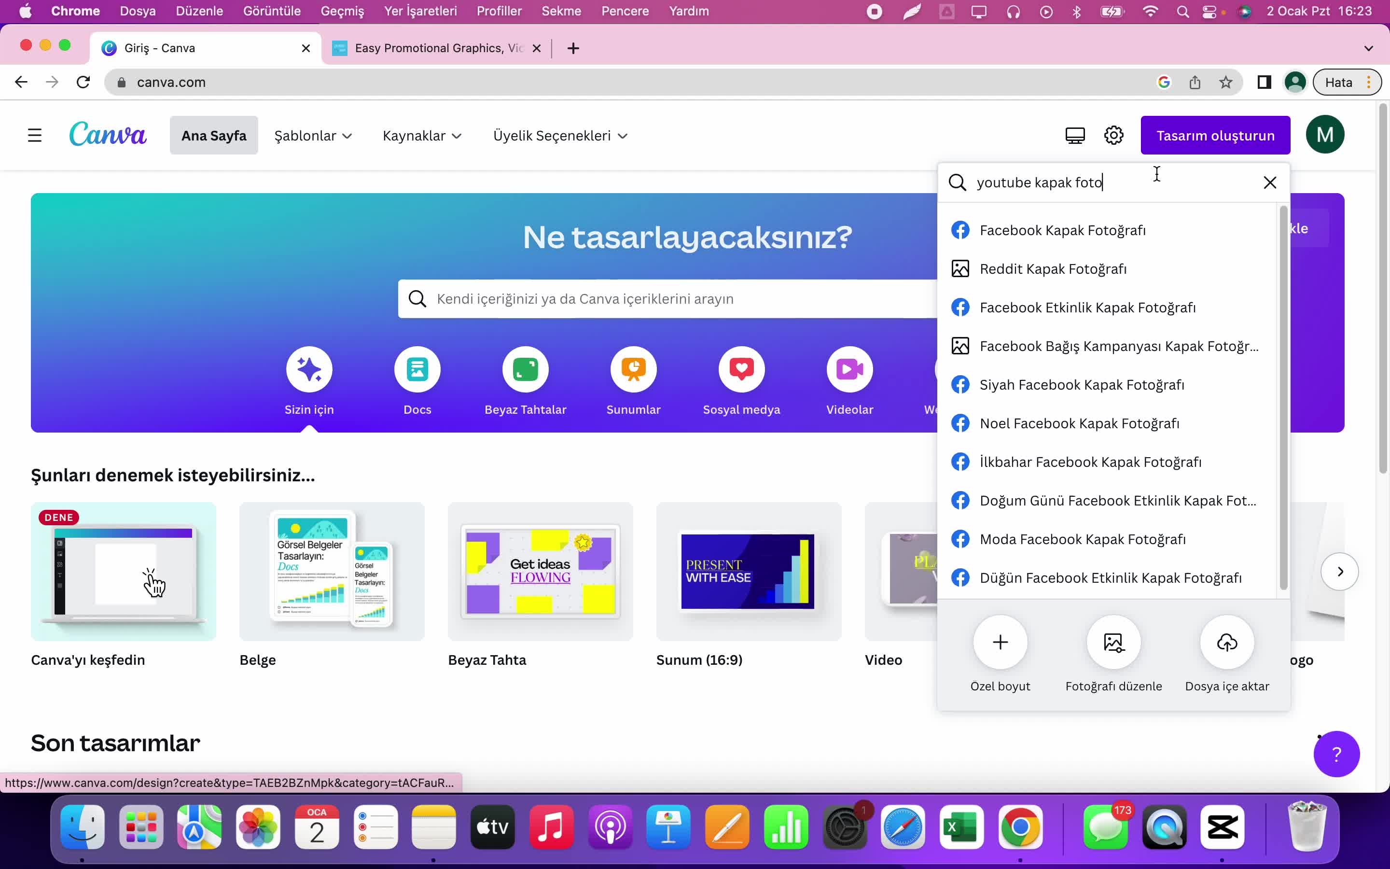This screenshot has width=1390, height=869.
Task: Select the Docs category icon
Action: pyautogui.click(x=417, y=369)
